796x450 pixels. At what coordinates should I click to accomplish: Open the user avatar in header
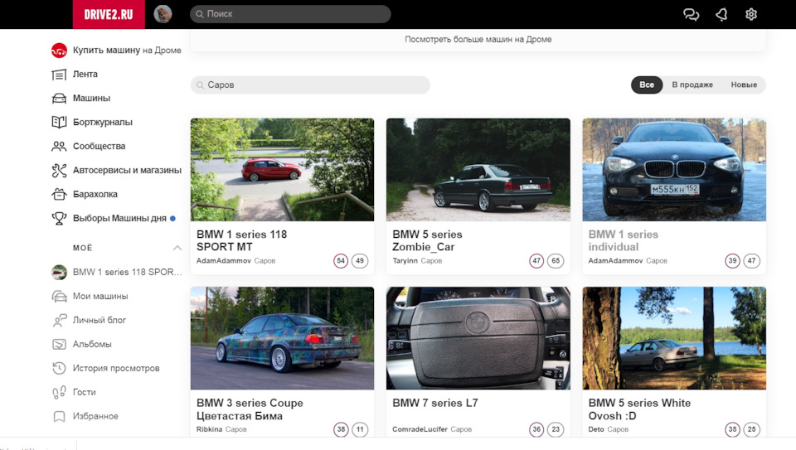point(163,14)
